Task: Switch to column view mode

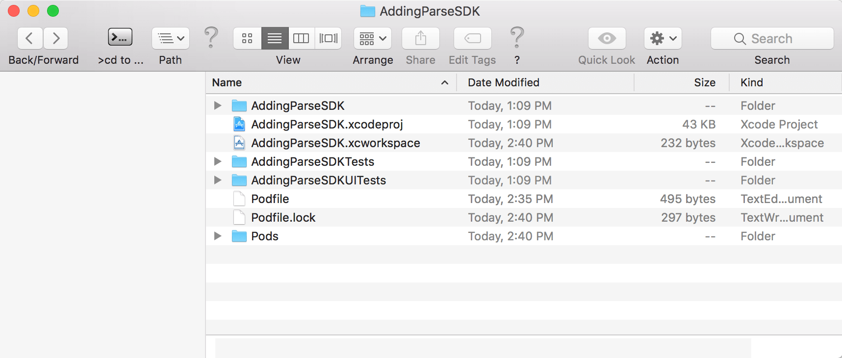Action: [x=301, y=38]
